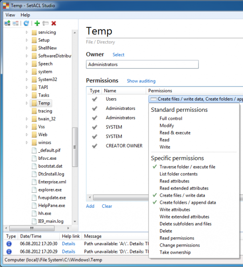Click the Administrators owner text field
This screenshot has height=267, width=243.
click(142, 65)
